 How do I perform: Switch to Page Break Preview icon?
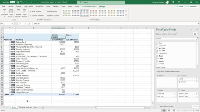click(174, 110)
